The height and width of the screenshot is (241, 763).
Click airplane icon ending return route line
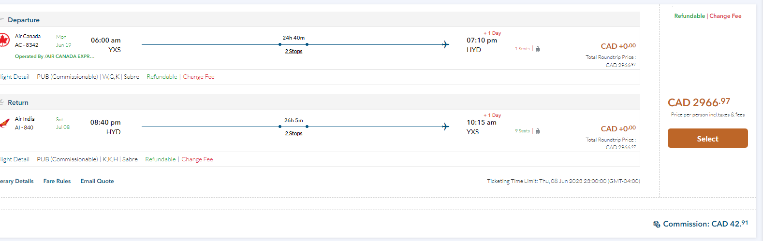tap(445, 127)
